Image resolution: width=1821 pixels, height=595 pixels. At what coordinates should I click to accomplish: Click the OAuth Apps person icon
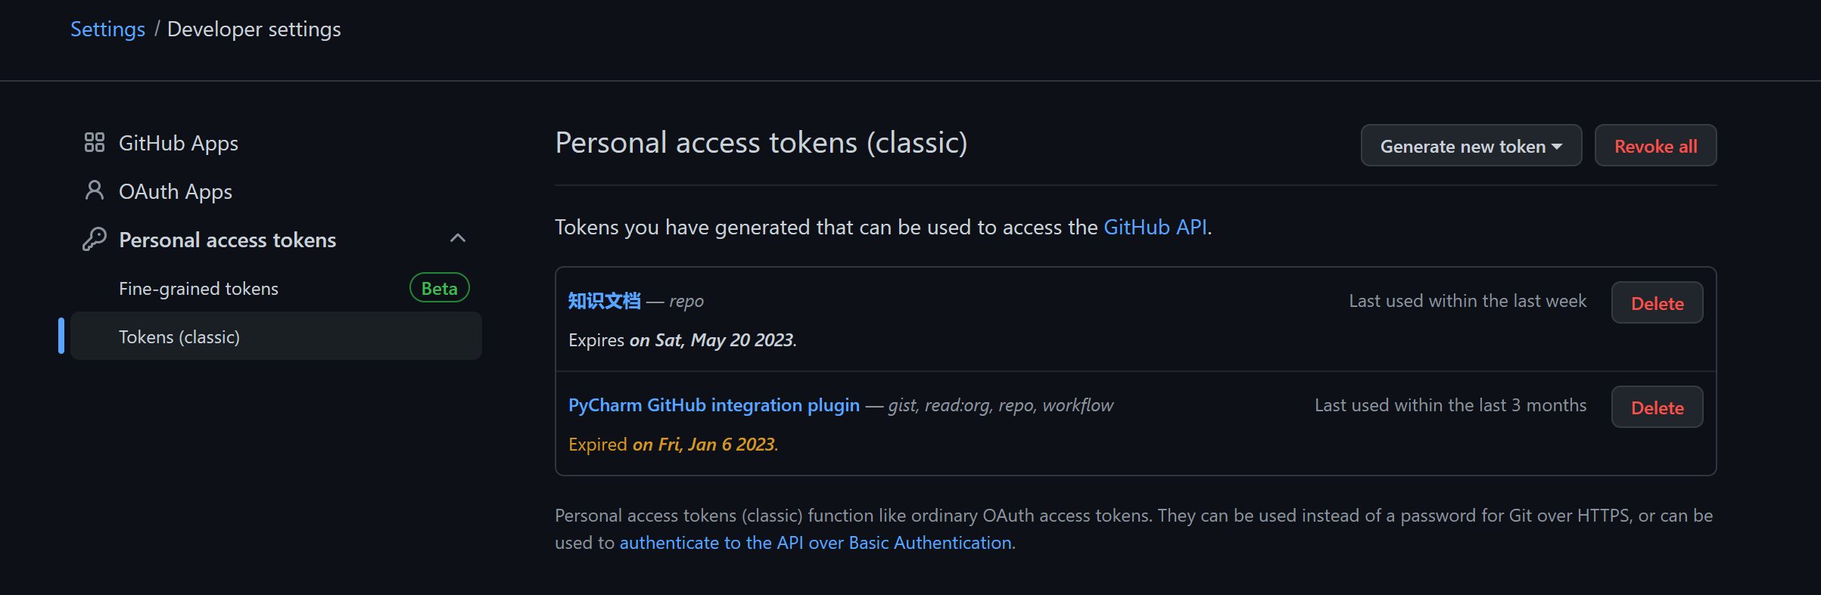pyautogui.click(x=94, y=191)
